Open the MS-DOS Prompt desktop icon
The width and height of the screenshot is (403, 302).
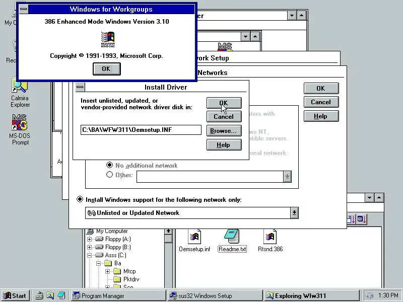pos(20,122)
